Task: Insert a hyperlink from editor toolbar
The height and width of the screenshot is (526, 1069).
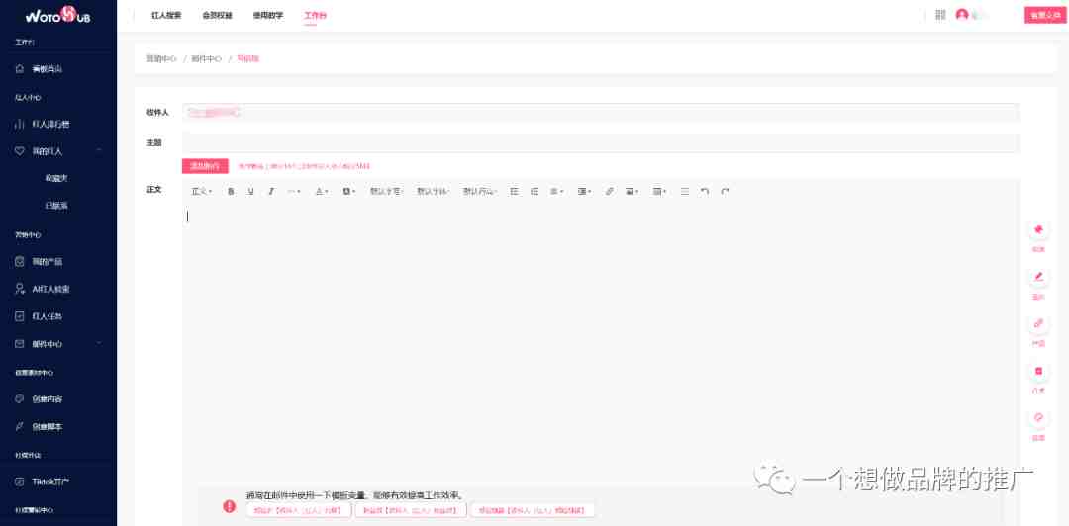Action: 610,192
